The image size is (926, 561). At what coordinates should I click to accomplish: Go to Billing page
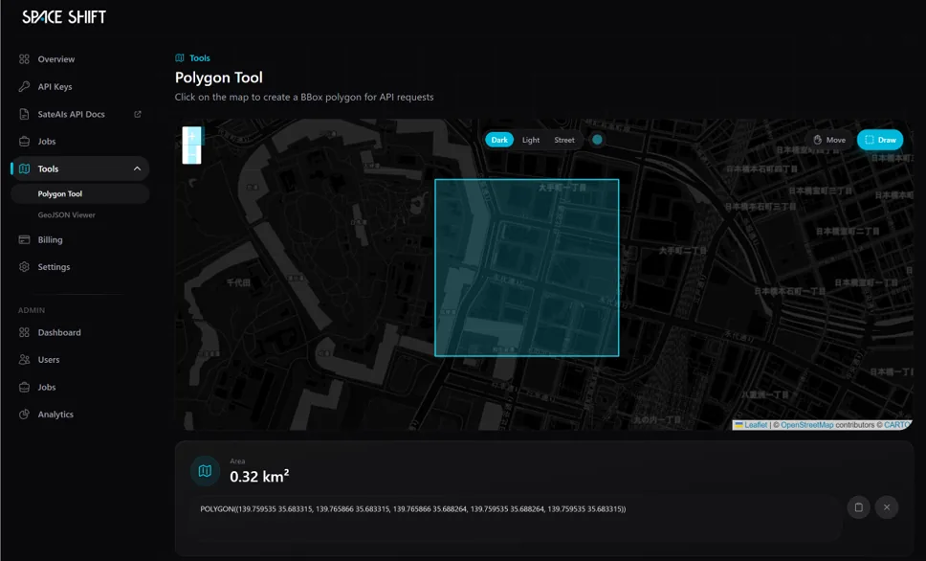[x=50, y=239]
